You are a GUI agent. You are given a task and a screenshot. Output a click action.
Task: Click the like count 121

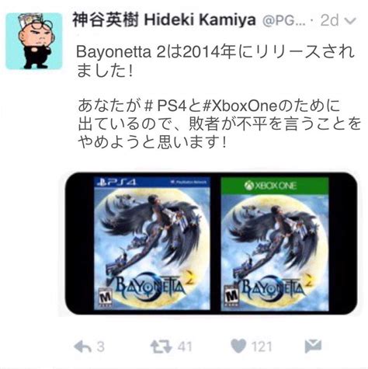(x=262, y=346)
